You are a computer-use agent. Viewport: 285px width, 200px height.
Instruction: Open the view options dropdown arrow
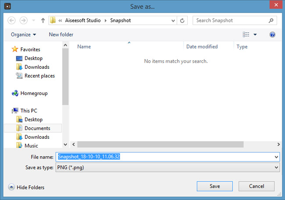pyautogui.click(x=255, y=35)
